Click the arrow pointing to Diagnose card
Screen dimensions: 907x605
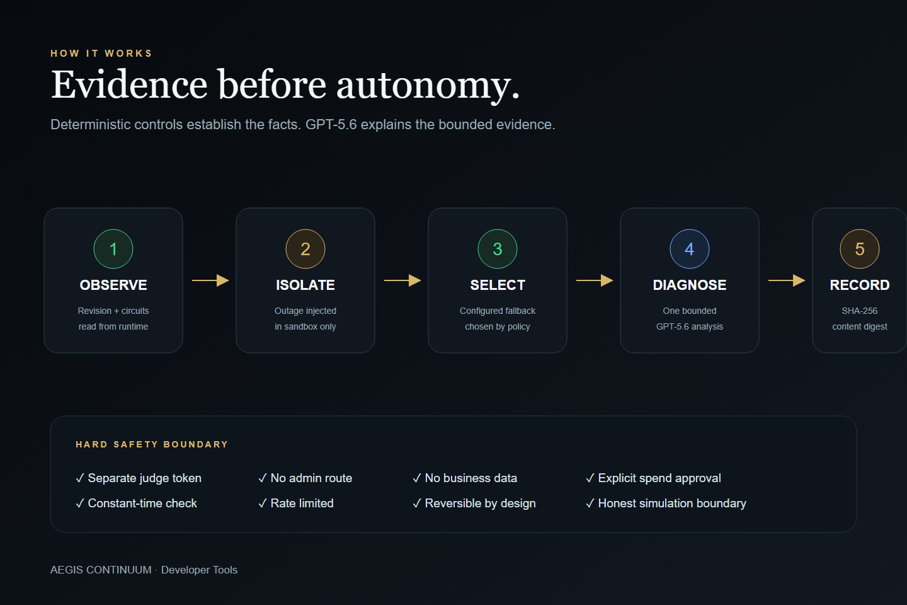pos(595,280)
